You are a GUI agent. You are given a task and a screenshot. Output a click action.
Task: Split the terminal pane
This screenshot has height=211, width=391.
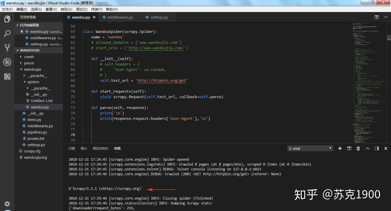coord(349,148)
